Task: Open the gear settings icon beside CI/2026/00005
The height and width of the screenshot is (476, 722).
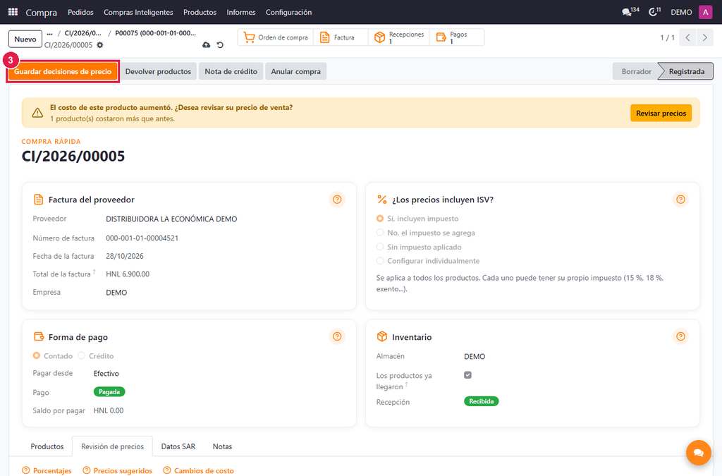Action: coord(100,45)
